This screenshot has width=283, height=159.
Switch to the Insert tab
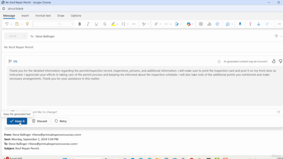25,16
